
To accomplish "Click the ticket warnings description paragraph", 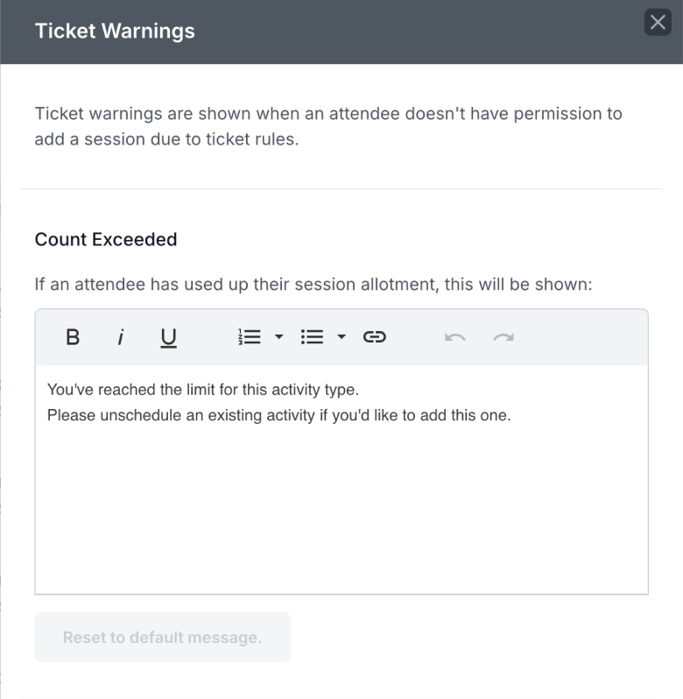I will pyautogui.click(x=328, y=126).
